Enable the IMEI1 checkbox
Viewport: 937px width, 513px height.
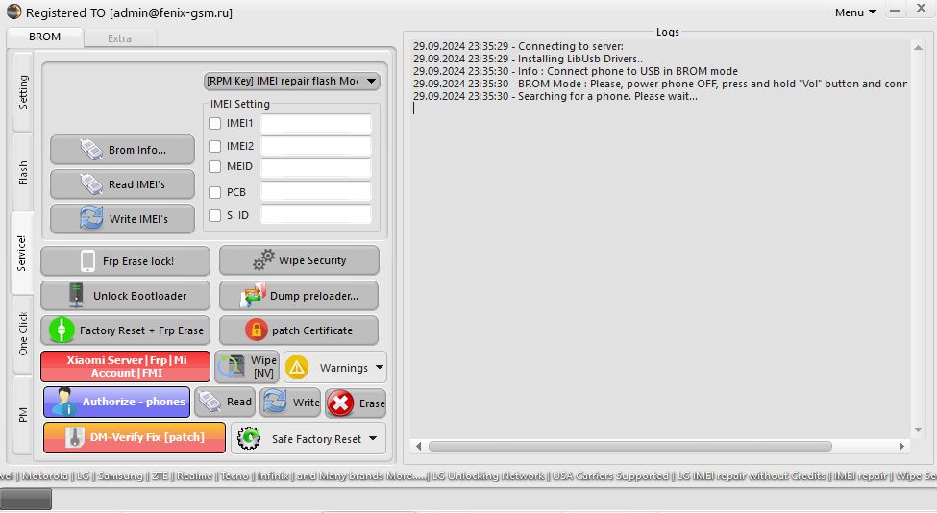(215, 124)
